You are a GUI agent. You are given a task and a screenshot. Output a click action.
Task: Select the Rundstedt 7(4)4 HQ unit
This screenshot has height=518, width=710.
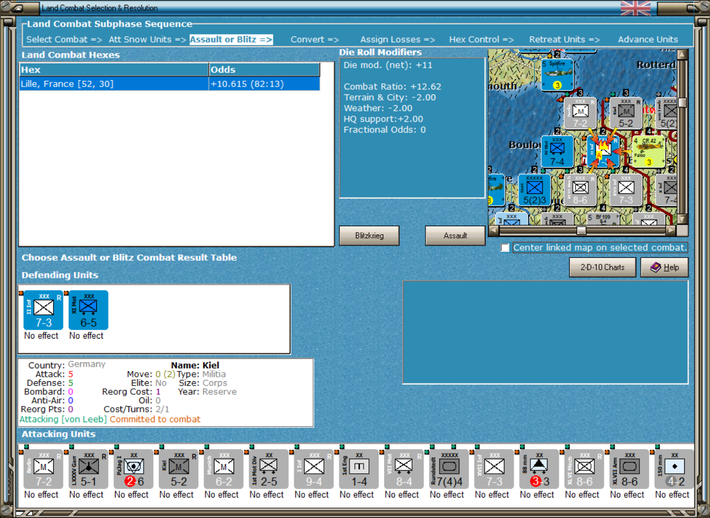point(450,469)
